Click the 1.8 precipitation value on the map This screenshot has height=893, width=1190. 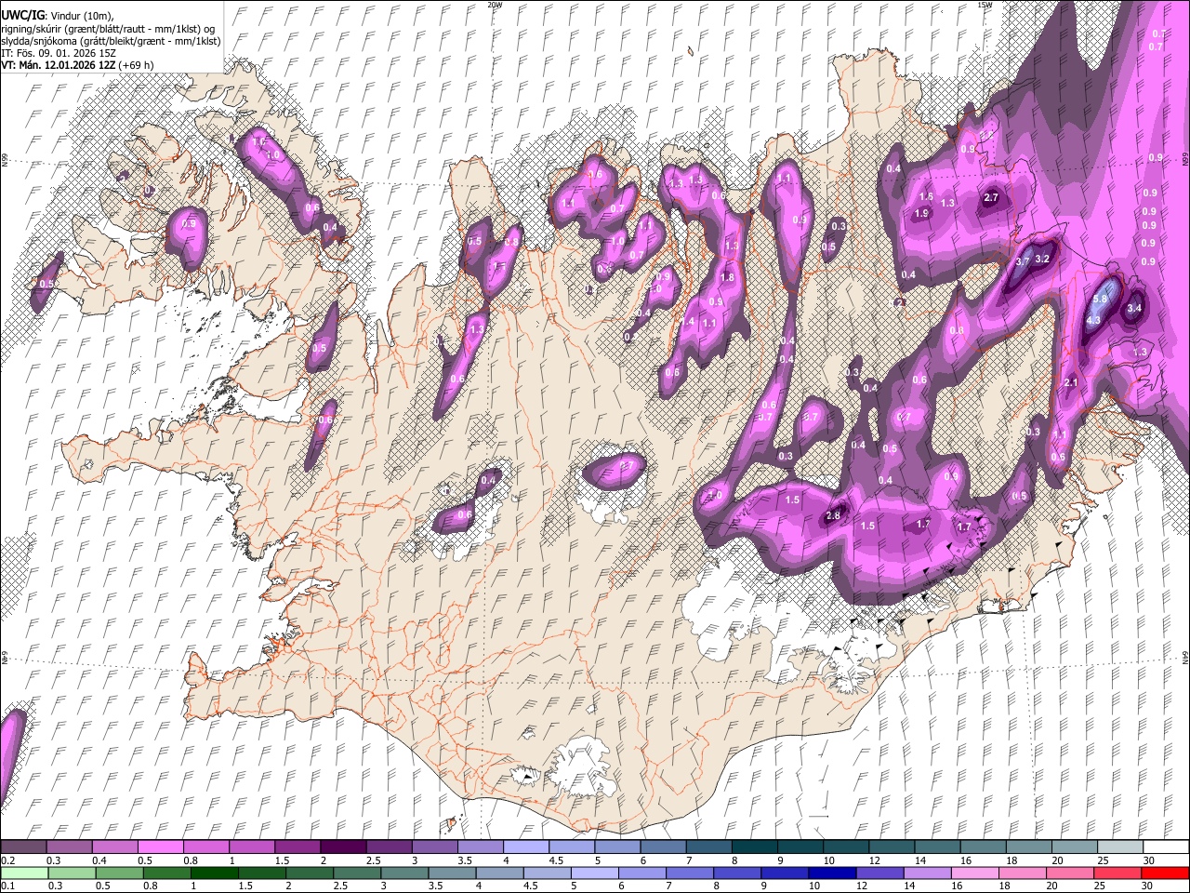[727, 277]
